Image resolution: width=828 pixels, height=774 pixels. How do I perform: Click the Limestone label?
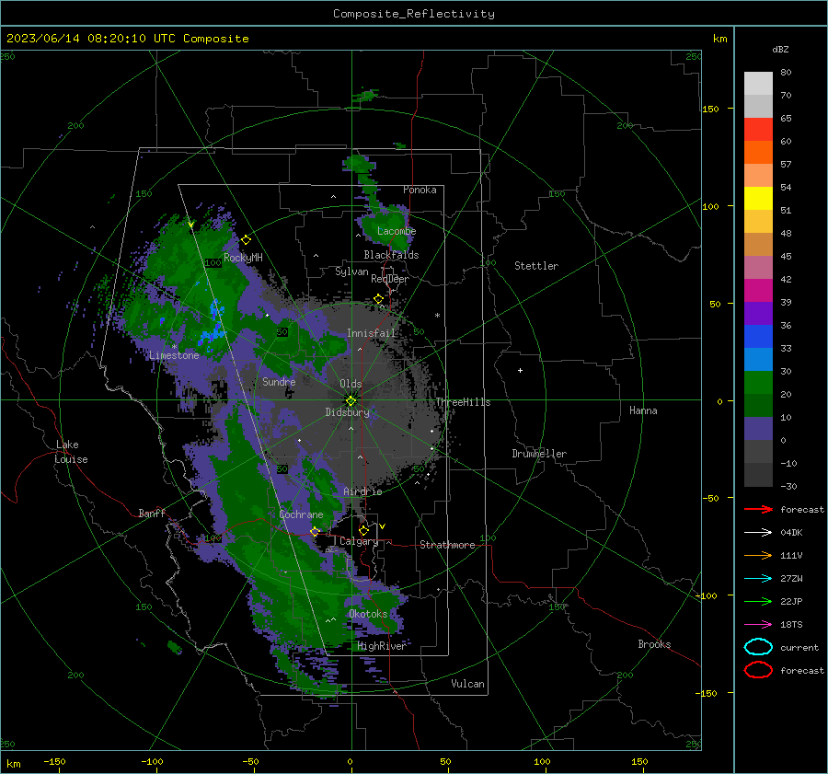tap(174, 355)
